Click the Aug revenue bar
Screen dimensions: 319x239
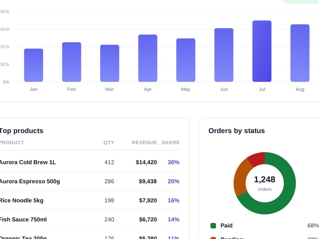(300, 53)
